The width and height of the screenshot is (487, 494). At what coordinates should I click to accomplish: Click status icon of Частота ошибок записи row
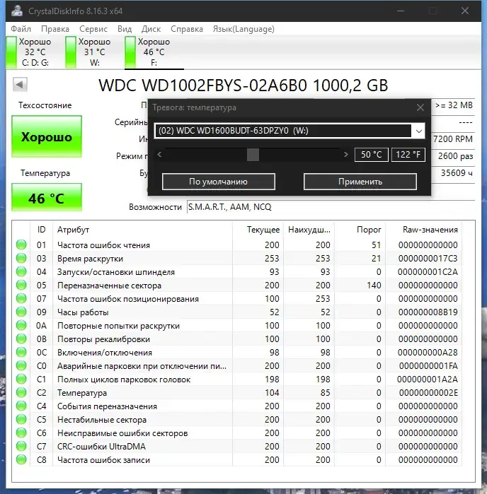[21, 459]
